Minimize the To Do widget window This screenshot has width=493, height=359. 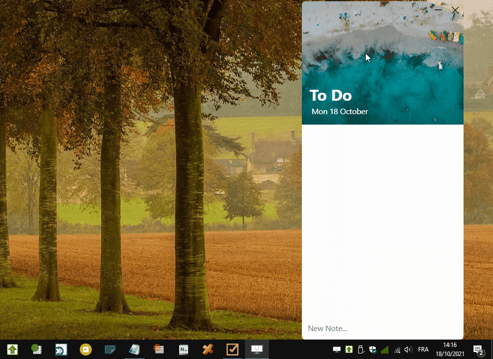[438, 10]
